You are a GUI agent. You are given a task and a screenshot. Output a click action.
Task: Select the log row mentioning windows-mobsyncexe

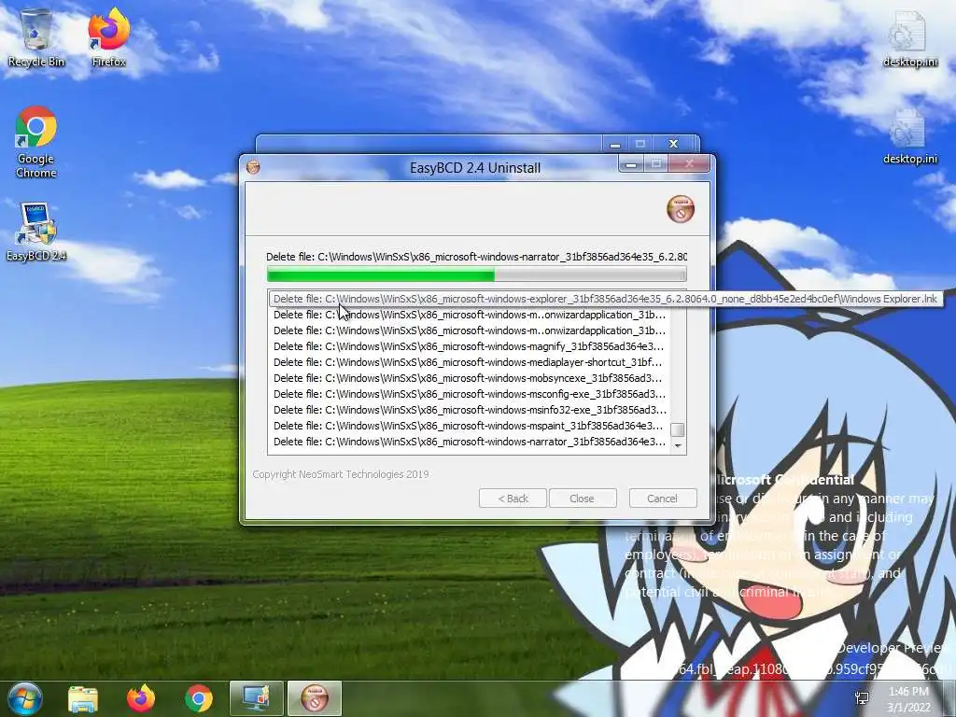pyautogui.click(x=469, y=378)
